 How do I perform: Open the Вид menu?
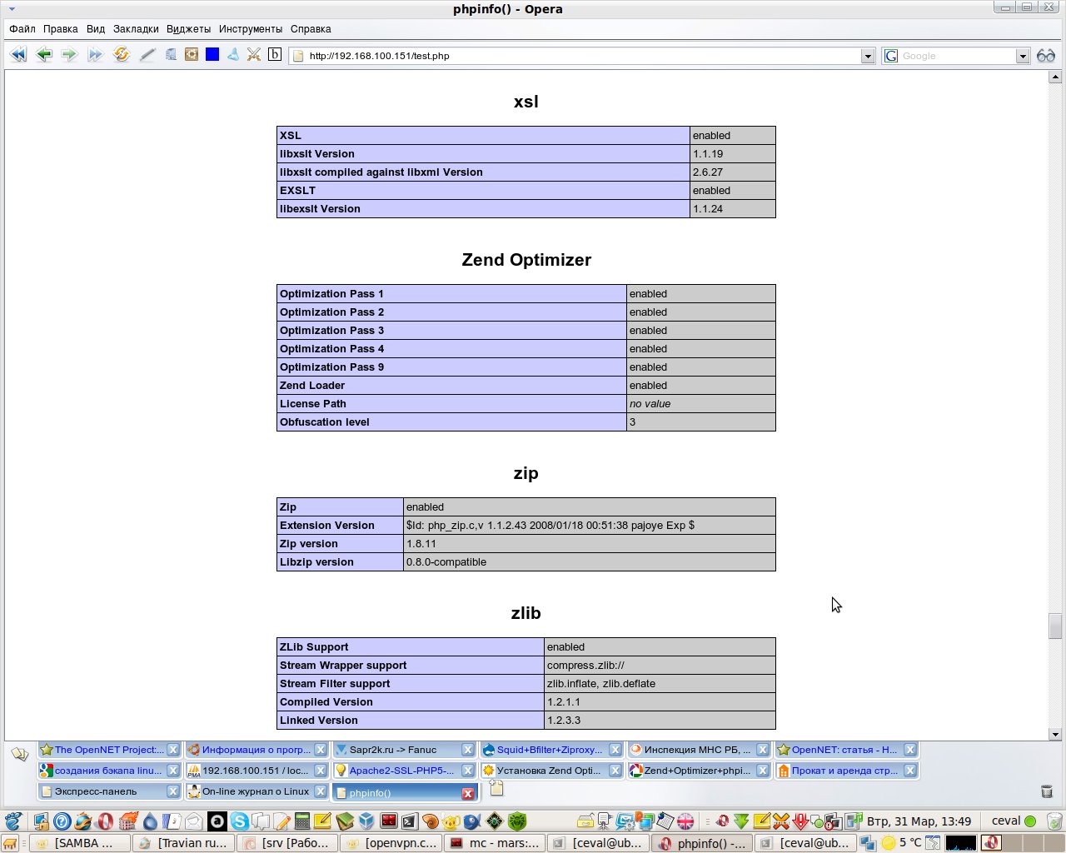(x=96, y=28)
